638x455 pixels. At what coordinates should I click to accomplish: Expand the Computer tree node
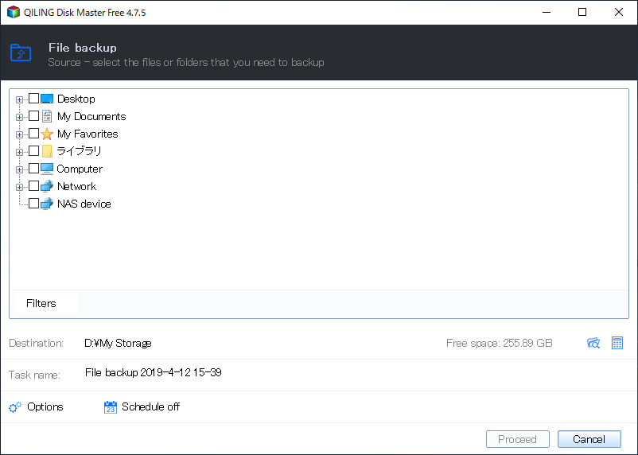[19, 169]
